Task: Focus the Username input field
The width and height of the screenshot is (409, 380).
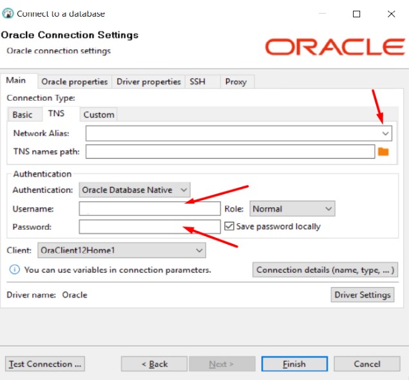Action: point(149,208)
